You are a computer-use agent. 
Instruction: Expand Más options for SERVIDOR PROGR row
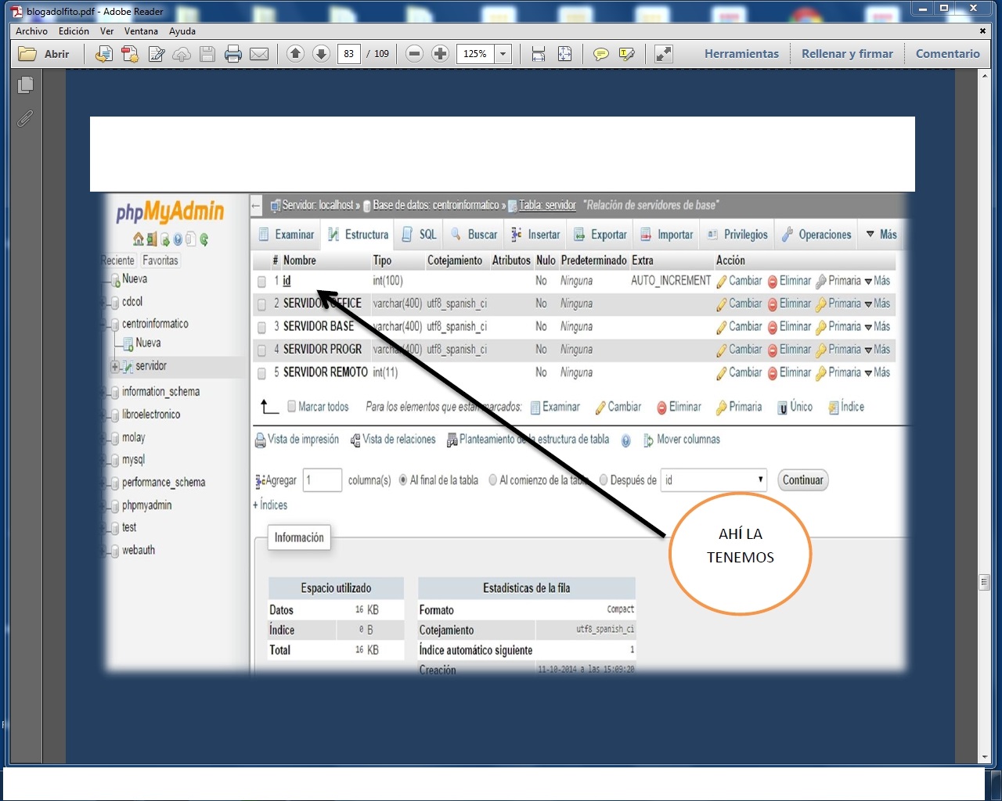click(x=878, y=350)
